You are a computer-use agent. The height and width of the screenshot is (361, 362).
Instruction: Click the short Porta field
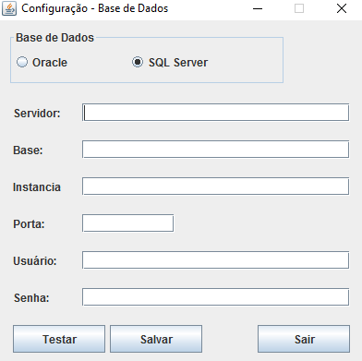click(127, 223)
